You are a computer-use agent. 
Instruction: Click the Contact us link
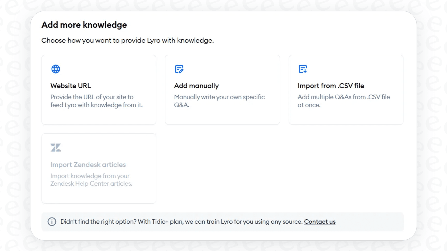[x=320, y=222]
